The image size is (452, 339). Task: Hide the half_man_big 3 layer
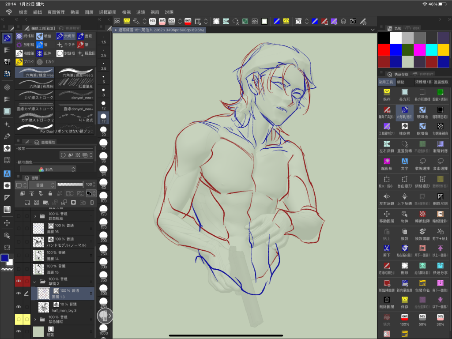[x=19, y=307]
